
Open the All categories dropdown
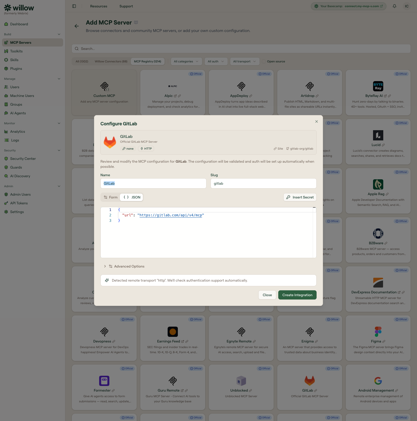(x=186, y=61)
